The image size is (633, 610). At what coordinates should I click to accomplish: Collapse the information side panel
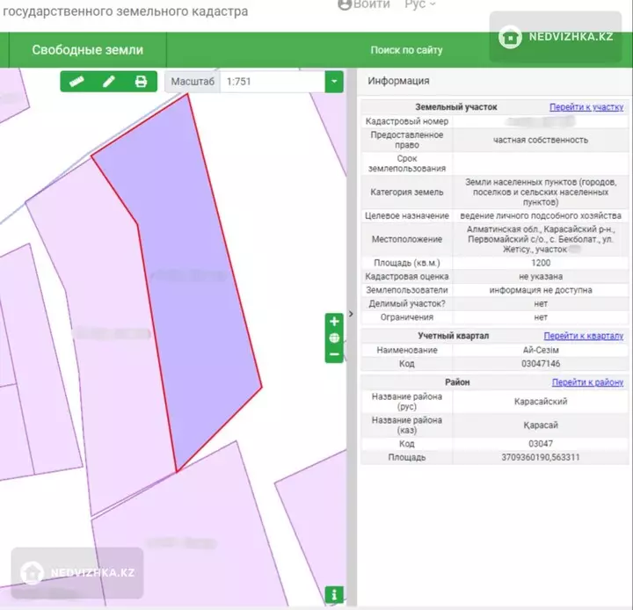(351, 314)
